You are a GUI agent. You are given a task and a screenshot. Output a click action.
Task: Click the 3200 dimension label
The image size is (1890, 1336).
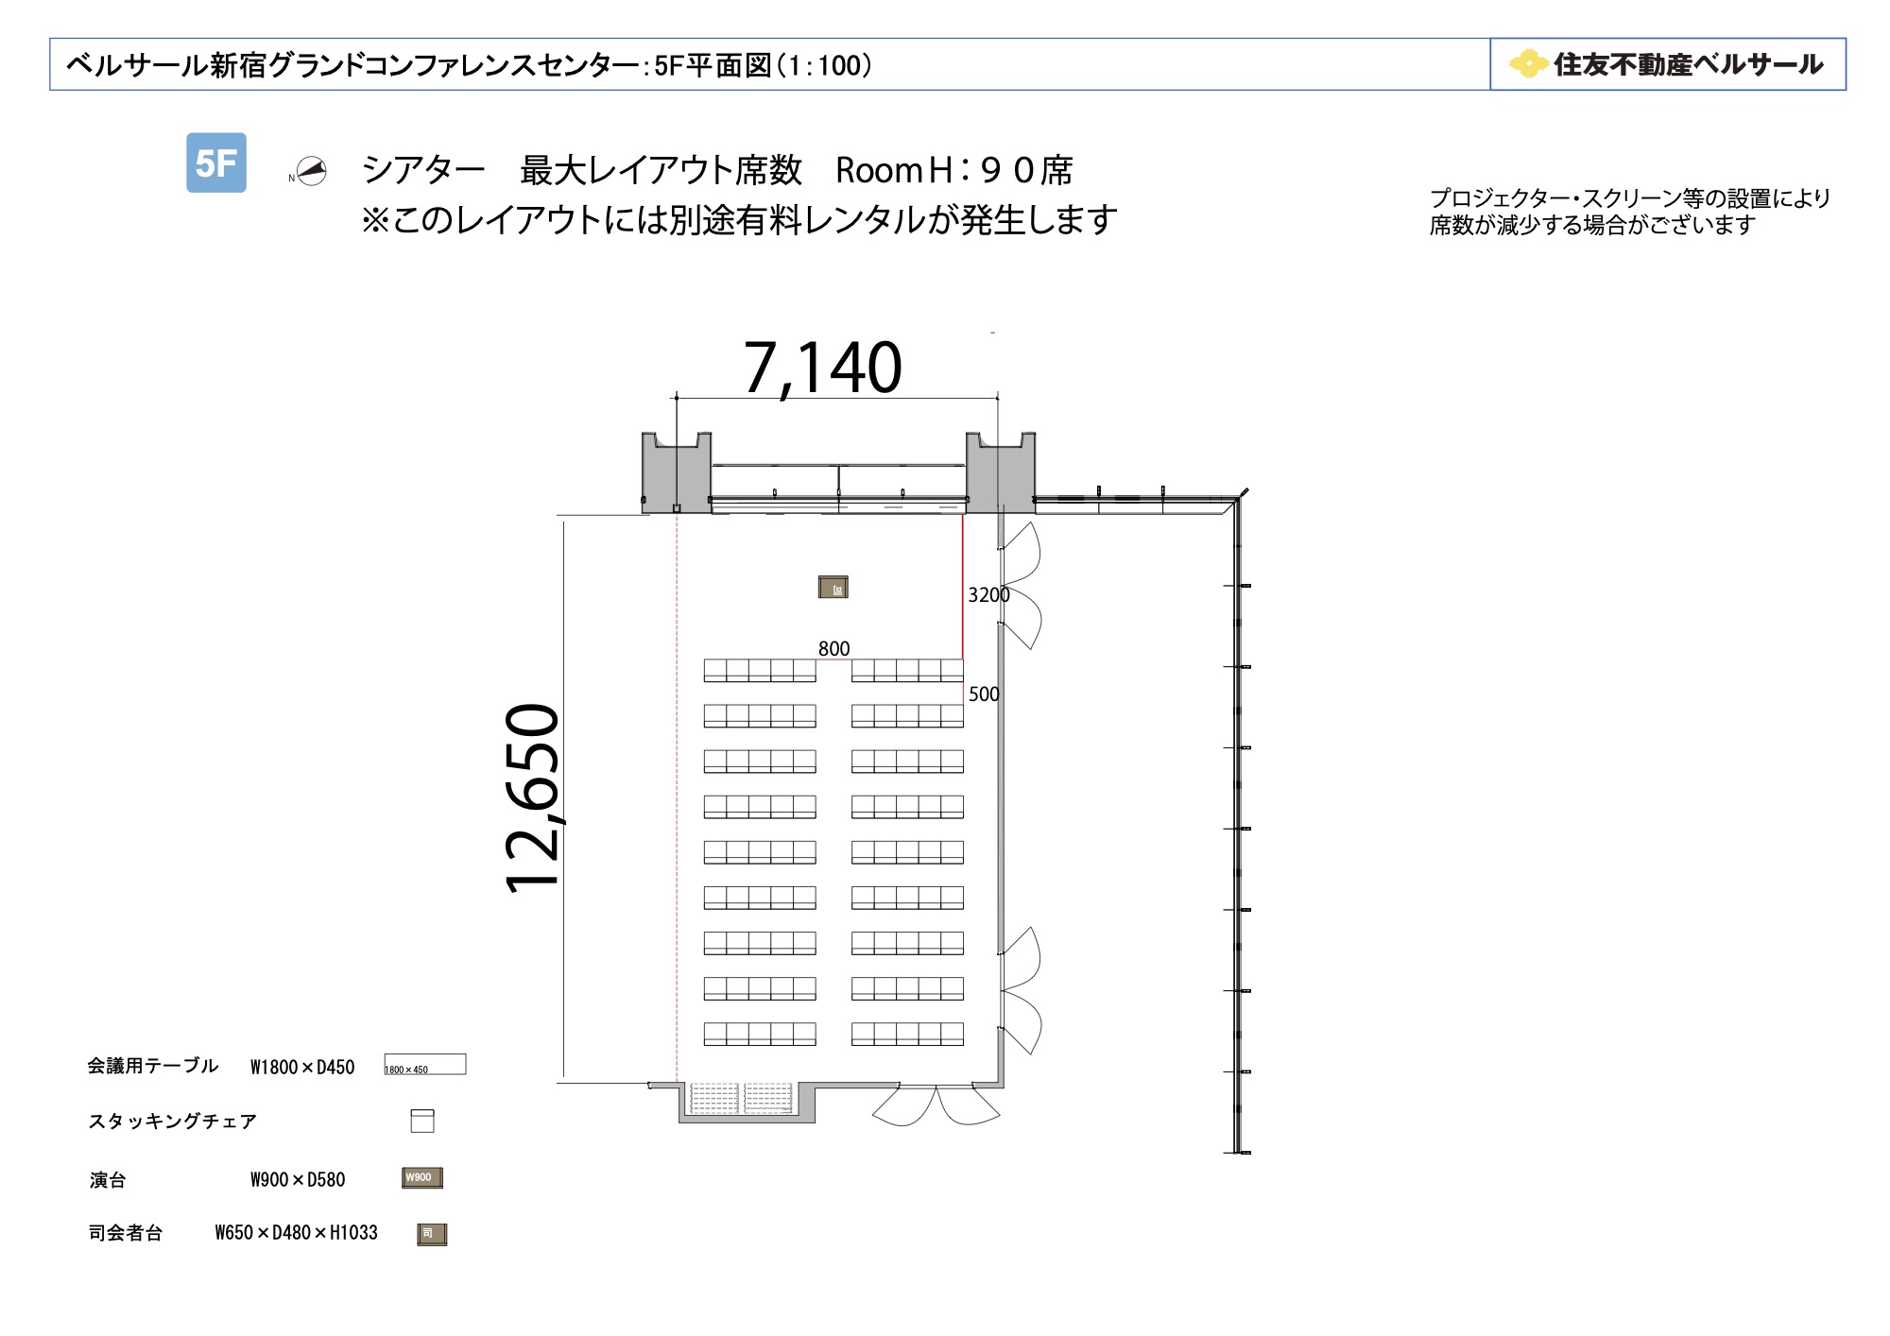coord(988,595)
